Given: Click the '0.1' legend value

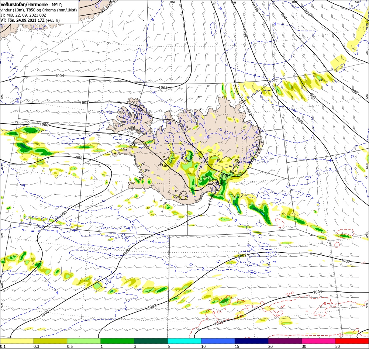Looking at the screenshot, I should coord(3,346).
